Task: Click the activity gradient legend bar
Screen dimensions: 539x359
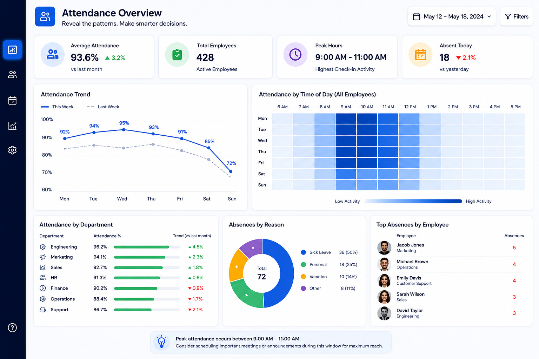Action: pos(413,201)
